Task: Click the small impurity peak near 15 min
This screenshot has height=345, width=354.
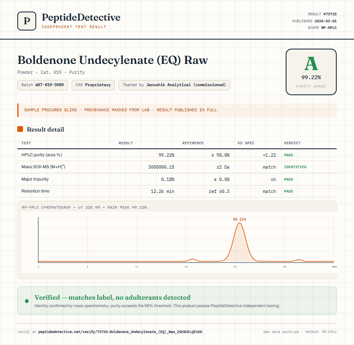Action: 192,260
